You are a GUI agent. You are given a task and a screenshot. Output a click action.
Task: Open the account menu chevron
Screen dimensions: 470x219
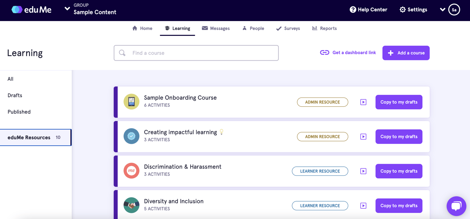[x=443, y=10]
